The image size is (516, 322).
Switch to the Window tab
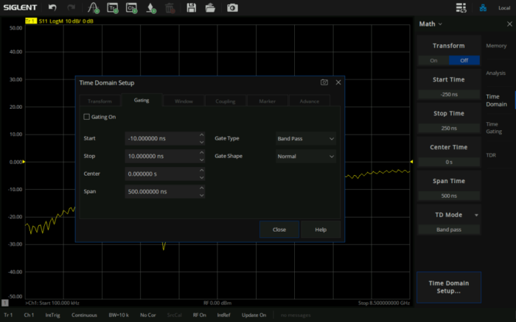point(184,101)
